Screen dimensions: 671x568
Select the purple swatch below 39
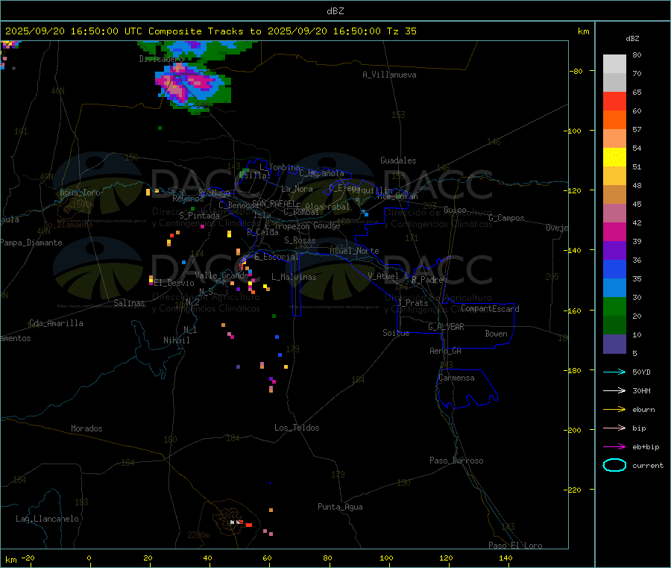tap(614, 250)
